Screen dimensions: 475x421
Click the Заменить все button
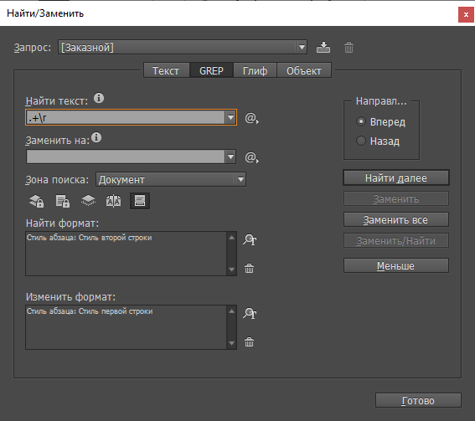point(396,220)
